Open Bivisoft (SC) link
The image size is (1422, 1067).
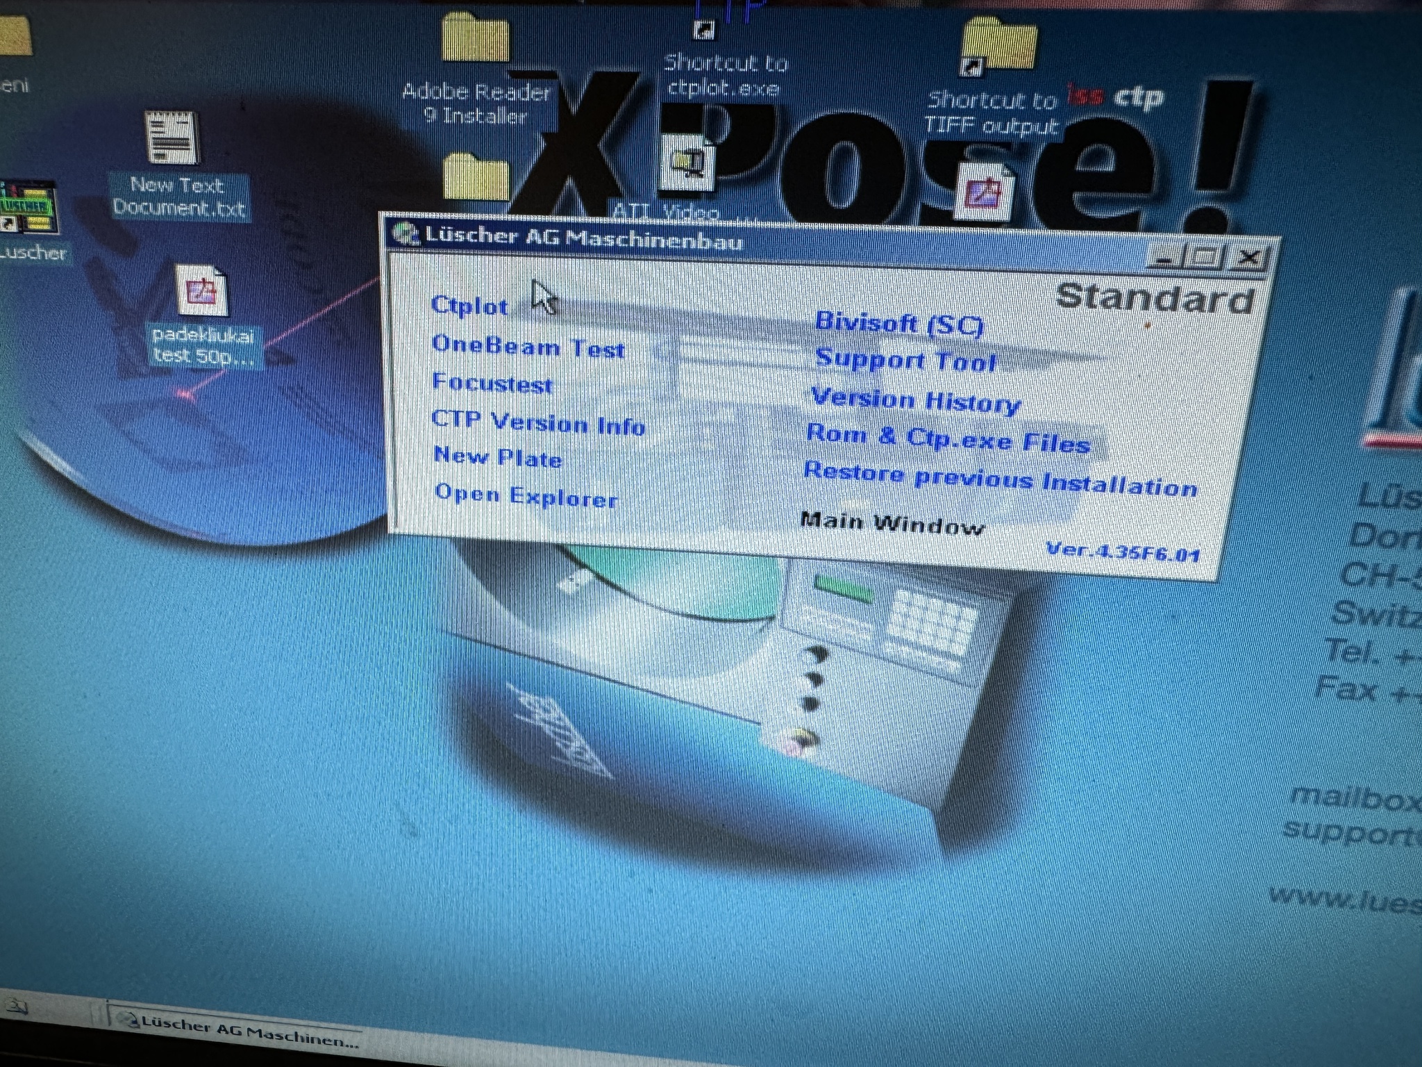[899, 323]
